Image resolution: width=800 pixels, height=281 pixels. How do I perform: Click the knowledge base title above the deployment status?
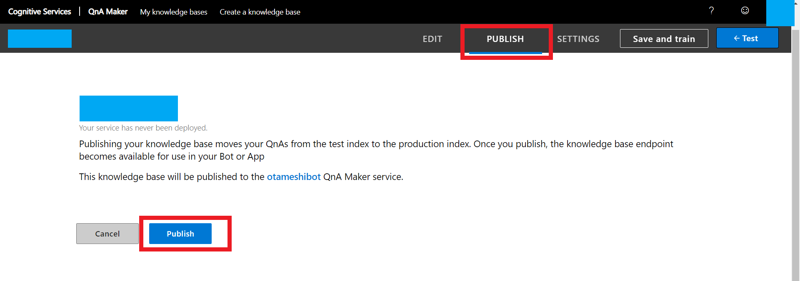coord(128,108)
